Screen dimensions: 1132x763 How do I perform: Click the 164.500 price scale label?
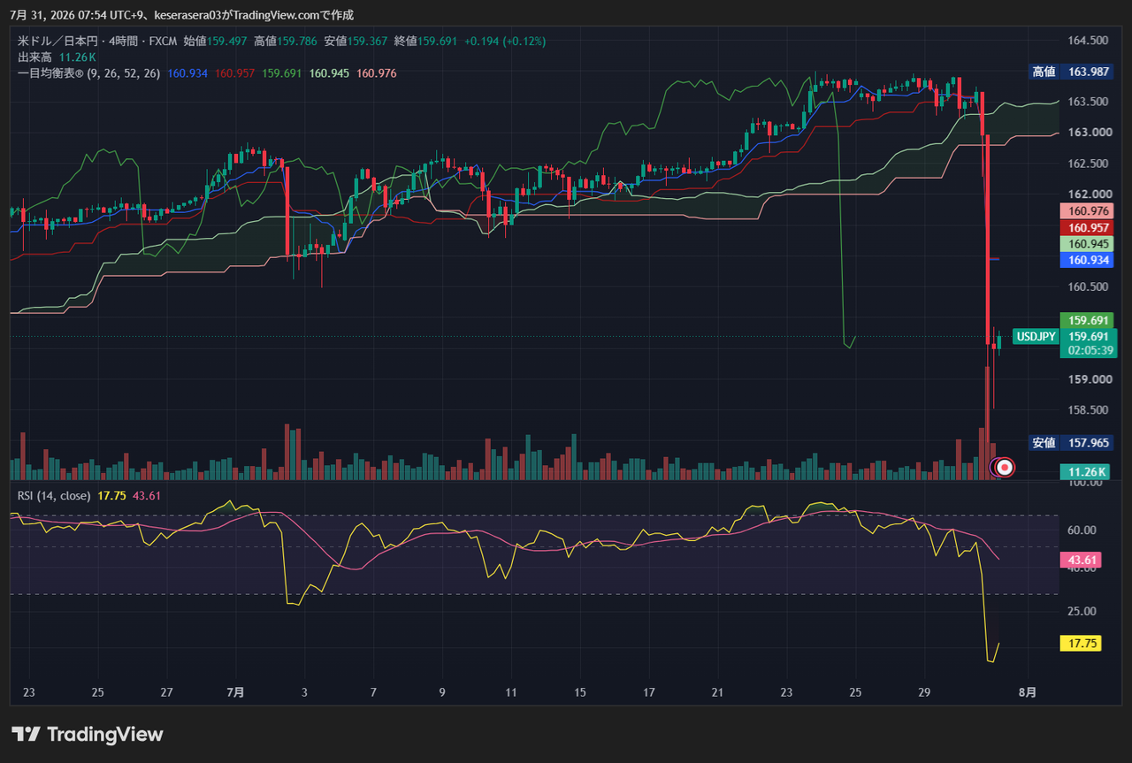pyautogui.click(x=1088, y=41)
